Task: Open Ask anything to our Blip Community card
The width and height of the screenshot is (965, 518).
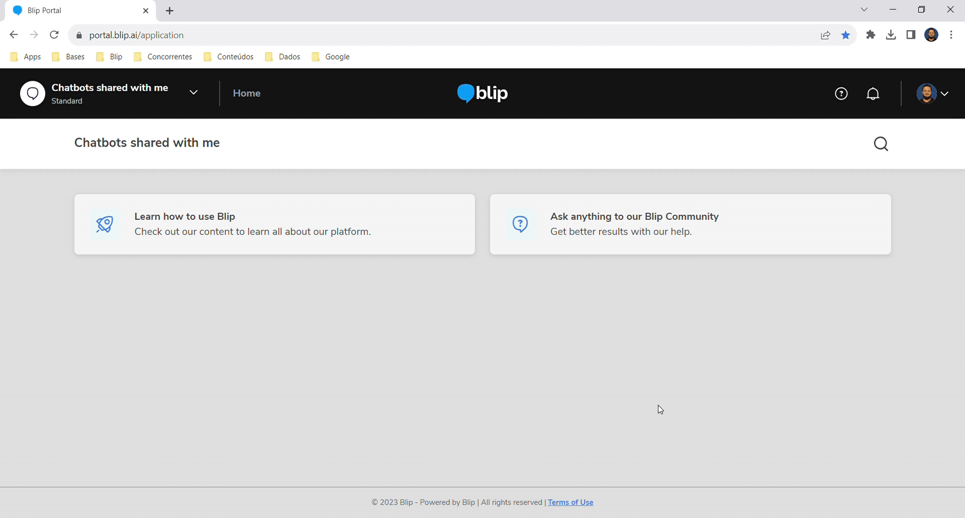Action: [x=690, y=224]
